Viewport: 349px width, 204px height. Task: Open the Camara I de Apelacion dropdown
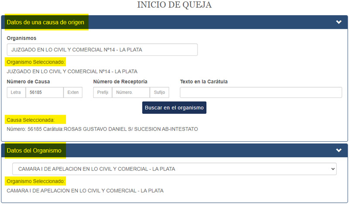174,169
